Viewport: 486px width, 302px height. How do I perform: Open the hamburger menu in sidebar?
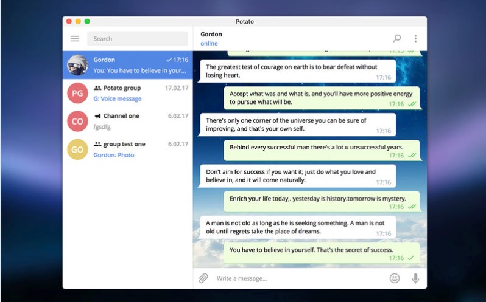coord(75,39)
